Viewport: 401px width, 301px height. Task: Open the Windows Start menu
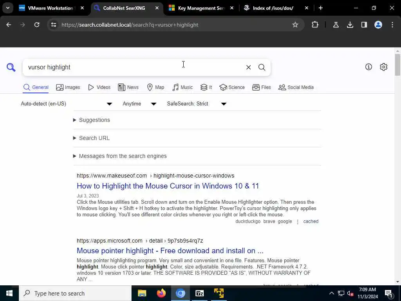(9, 293)
